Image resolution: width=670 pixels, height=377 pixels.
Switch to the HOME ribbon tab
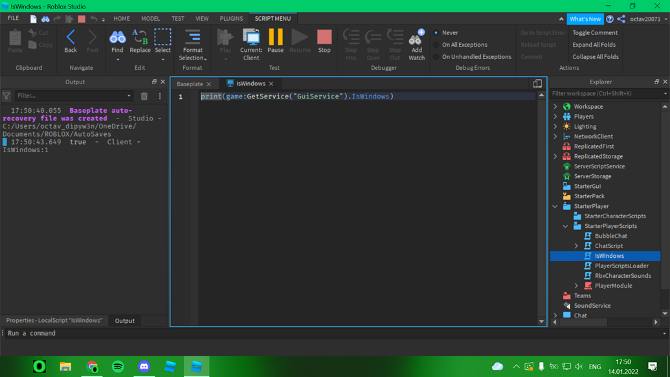(x=122, y=18)
